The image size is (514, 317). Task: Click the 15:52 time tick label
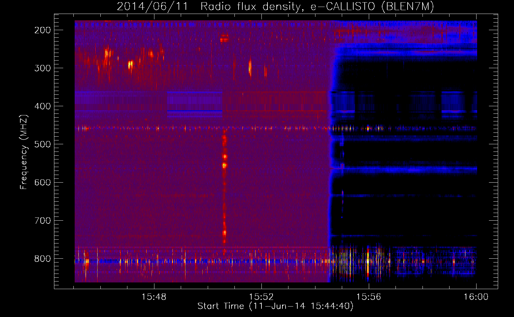[261, 297]
